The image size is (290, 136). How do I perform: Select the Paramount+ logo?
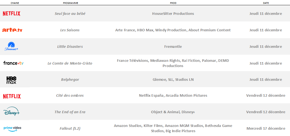click(x=11, y=46)
